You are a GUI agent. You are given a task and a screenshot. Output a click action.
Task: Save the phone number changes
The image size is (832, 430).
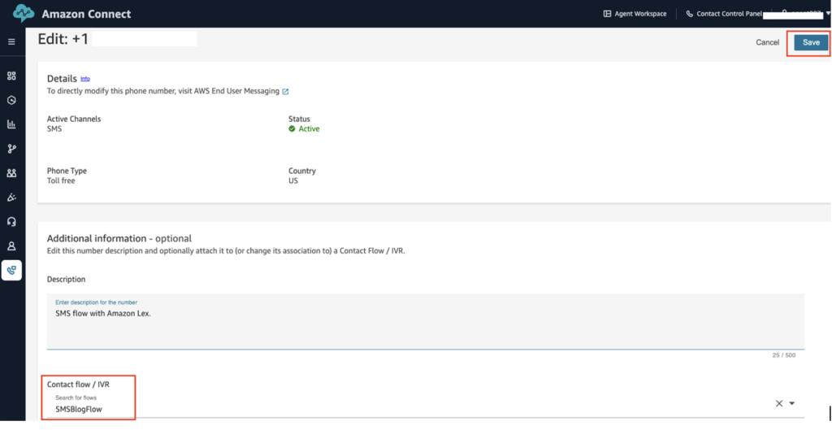(811, 42)
